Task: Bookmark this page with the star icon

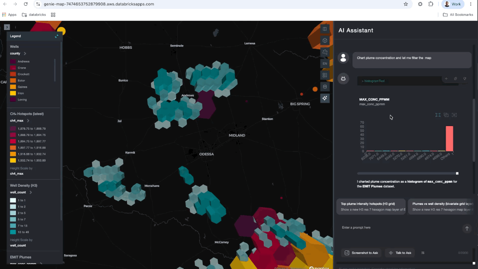Action: (x=406, y=4)
